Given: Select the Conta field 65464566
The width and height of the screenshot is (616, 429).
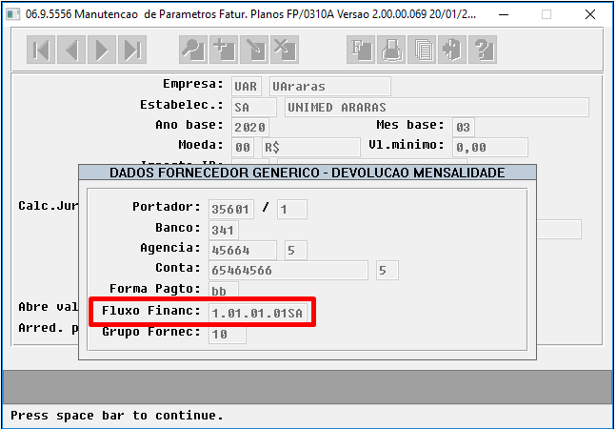Looking at the screenshot, I should (288, 270).
